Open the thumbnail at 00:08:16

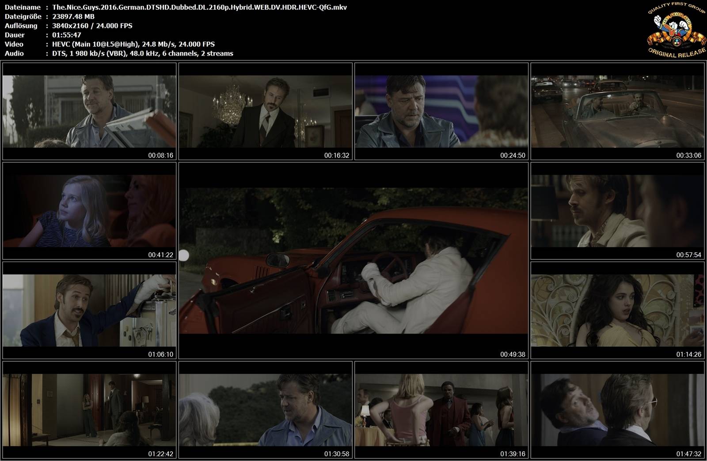[x=89, y=111]
